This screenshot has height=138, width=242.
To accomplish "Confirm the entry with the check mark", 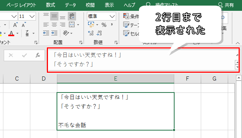I will [24, 55].
